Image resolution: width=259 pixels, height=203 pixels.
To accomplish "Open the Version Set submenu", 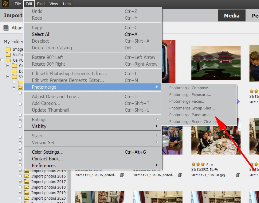I will click(93, 143).
